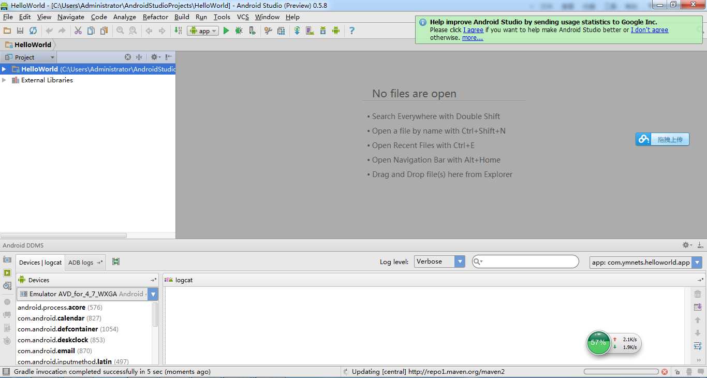Screen dimensions: 707x378
Task: Click Attach debugger to Android process icon
Action: tap(252, 31)
